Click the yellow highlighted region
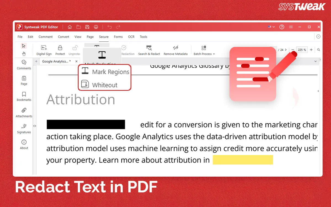331x207 pixels. (243, 160)
